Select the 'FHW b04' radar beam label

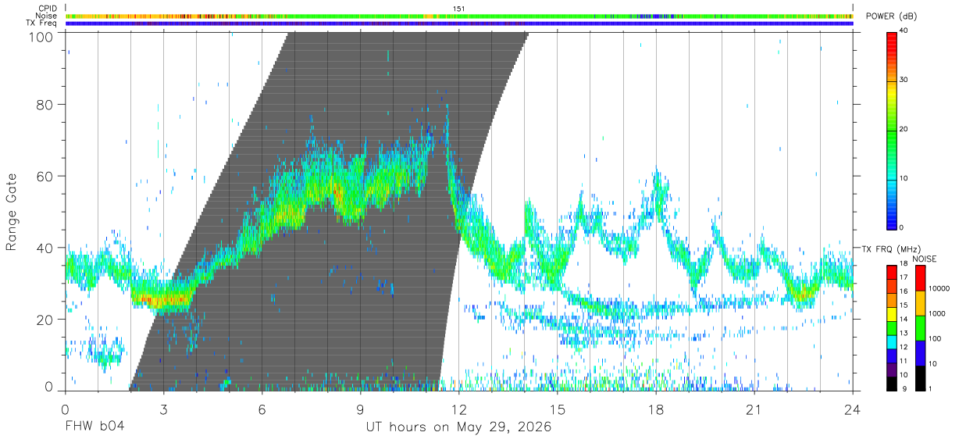(94, 427)
